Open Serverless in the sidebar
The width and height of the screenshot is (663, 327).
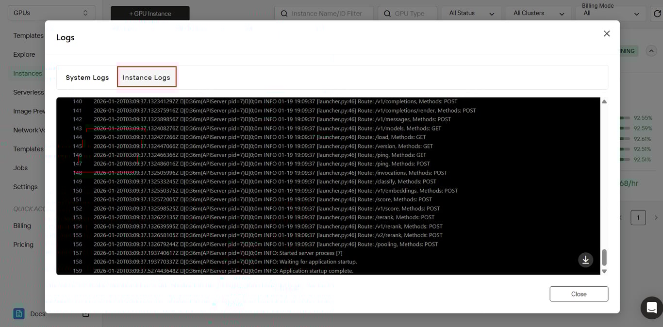click(x=29, y=92)
